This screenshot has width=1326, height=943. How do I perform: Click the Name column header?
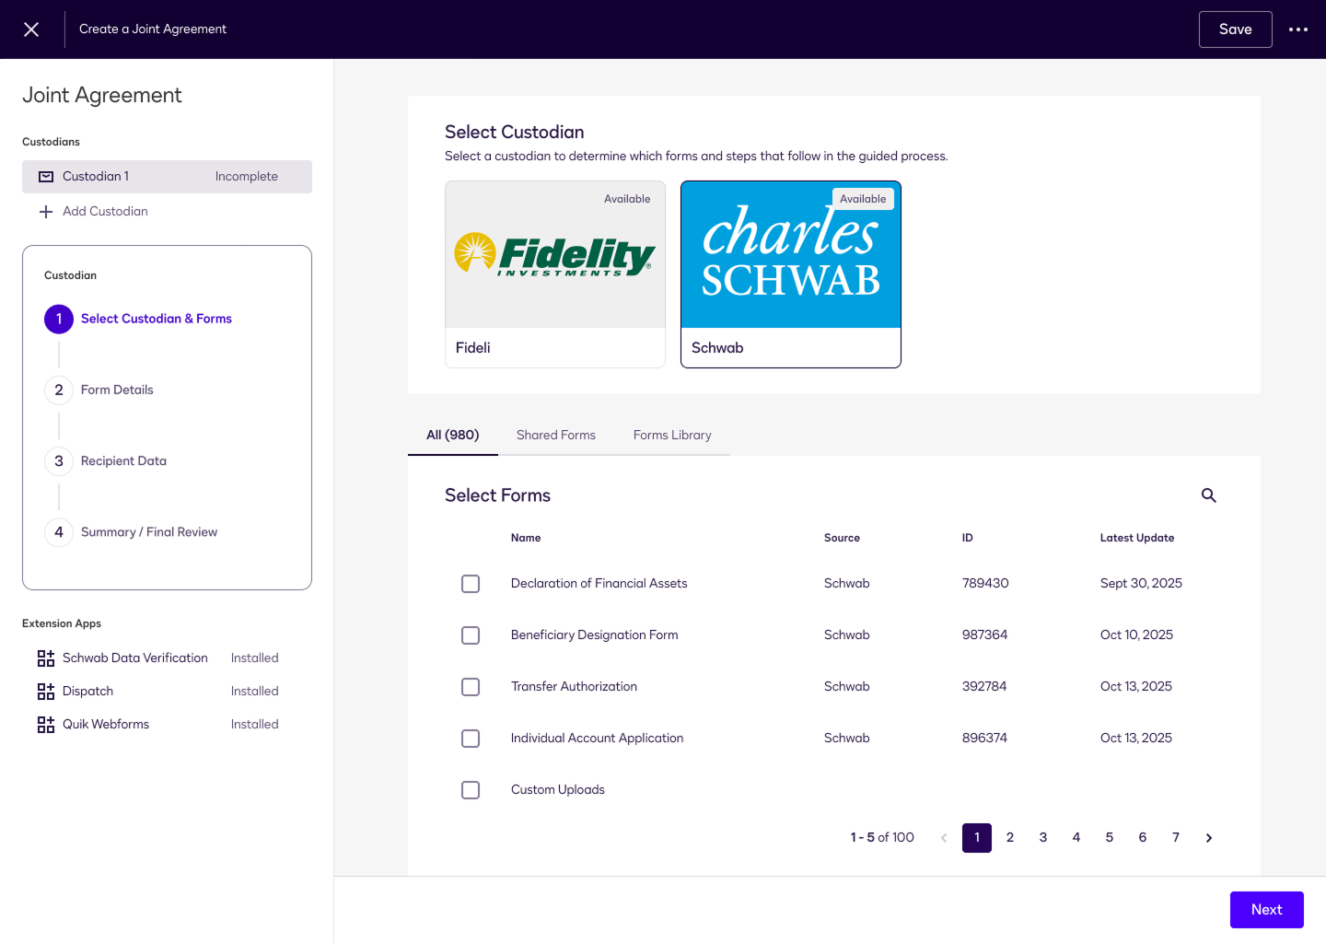point(526,538)
